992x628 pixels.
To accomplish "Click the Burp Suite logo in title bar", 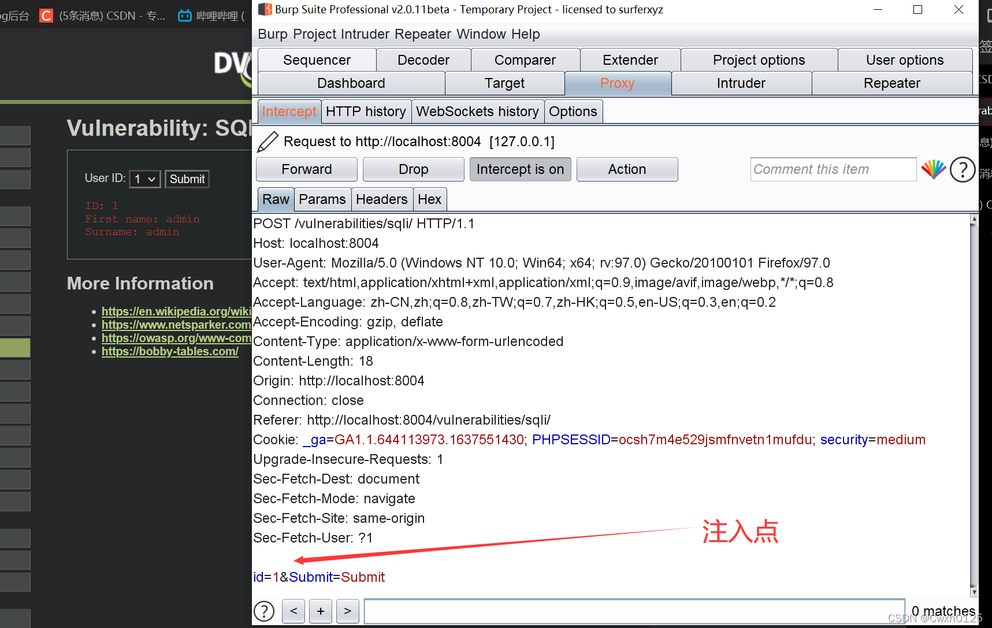I will pos(265,9).
